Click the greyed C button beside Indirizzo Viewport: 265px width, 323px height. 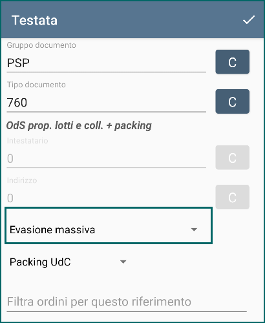[x=233, y=197]
